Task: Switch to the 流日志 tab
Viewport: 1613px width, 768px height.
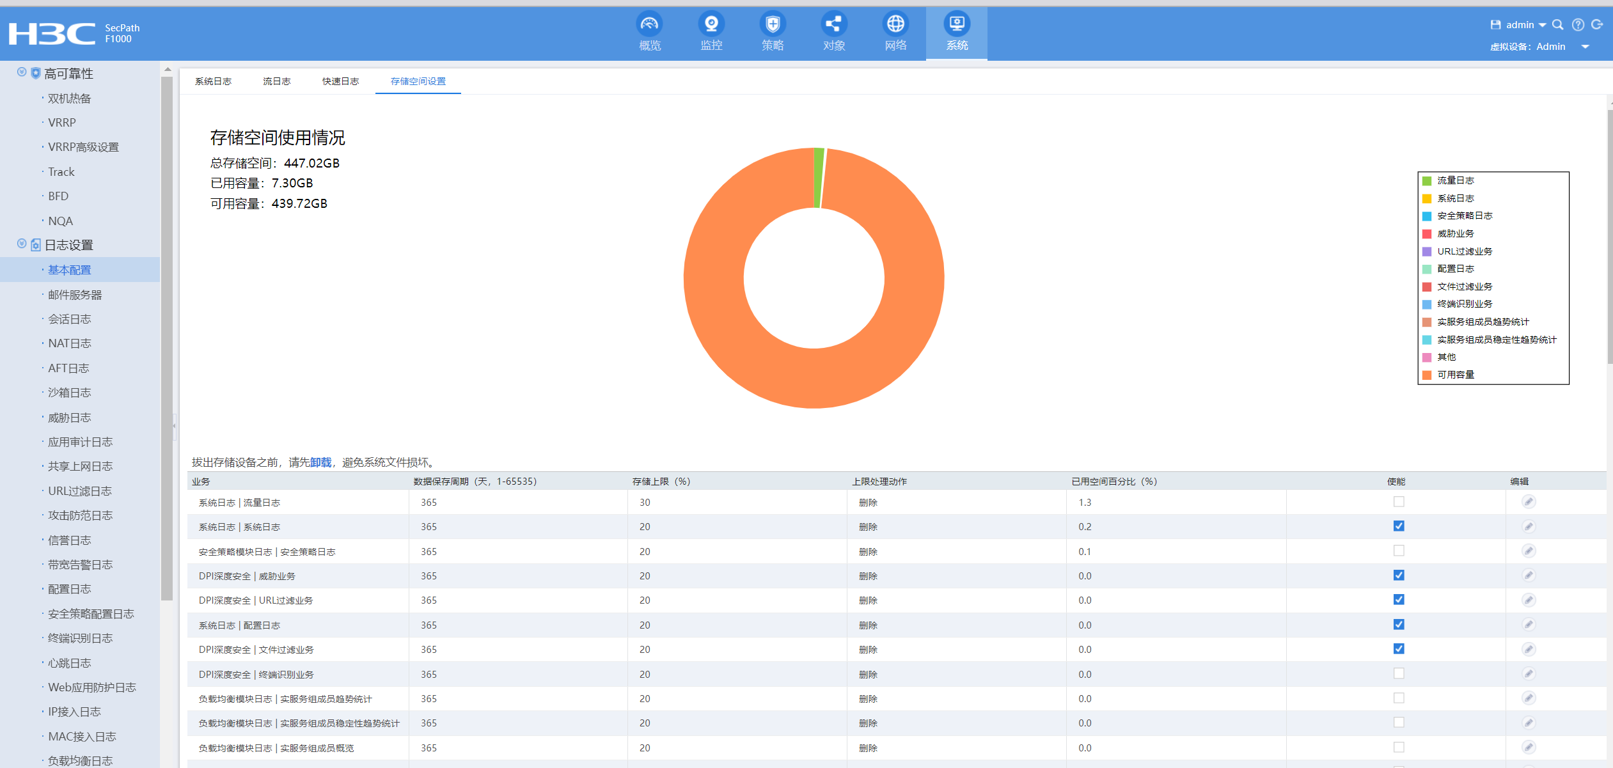Action: coord(276,81)
